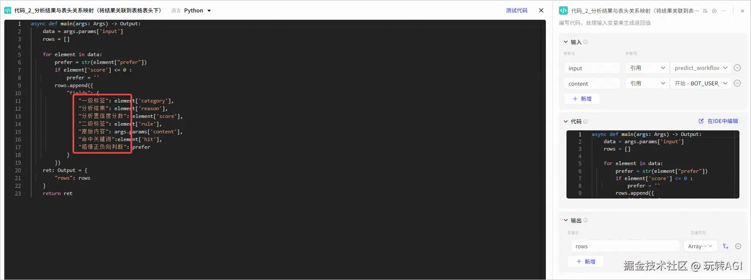Viewport: 751px width, 280px height.
Task: Click the debug flask icon in panel header
Action: tap(705, 11)
